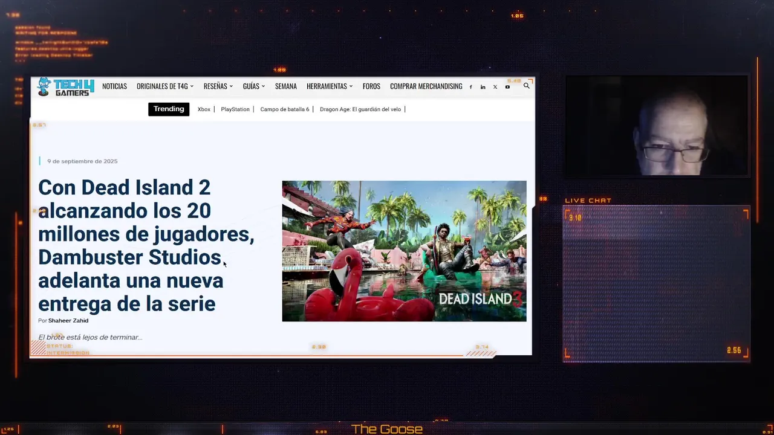Open Comprar Merchandising menu item
Image resolution: width=774 pixels, height=435 pixels.
[x=426, y=86]
